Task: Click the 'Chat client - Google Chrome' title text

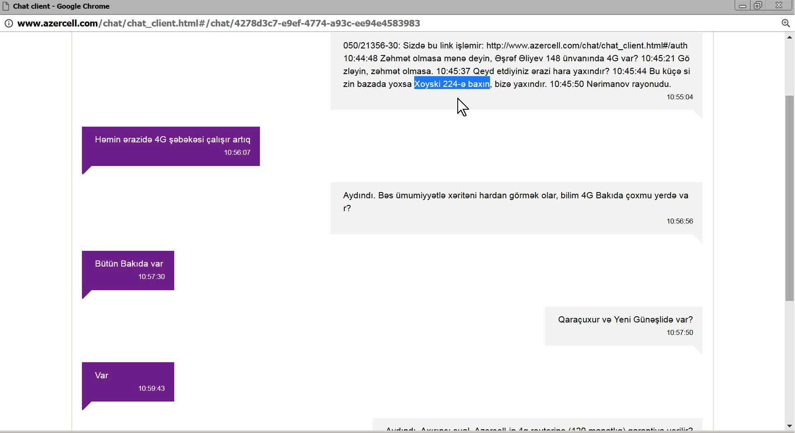Action: pyautogui.click(x=61, y=6)
